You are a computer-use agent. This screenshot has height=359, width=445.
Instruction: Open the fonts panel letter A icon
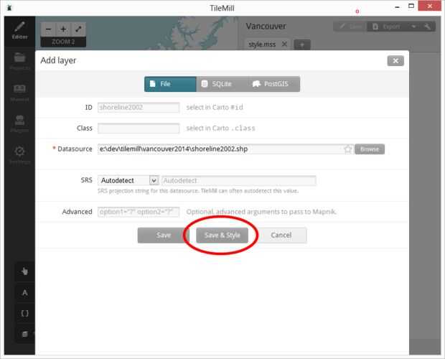coord(24,292)
